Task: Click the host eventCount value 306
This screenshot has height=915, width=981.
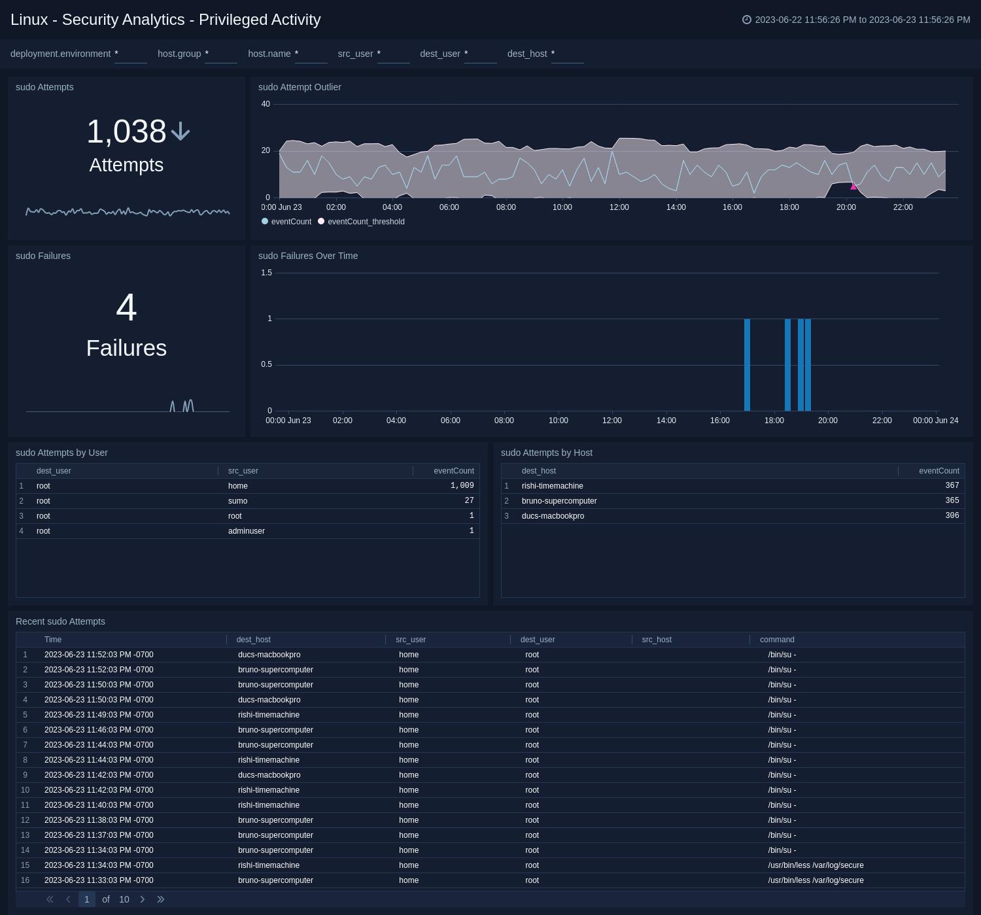Action: coord(952,516)
